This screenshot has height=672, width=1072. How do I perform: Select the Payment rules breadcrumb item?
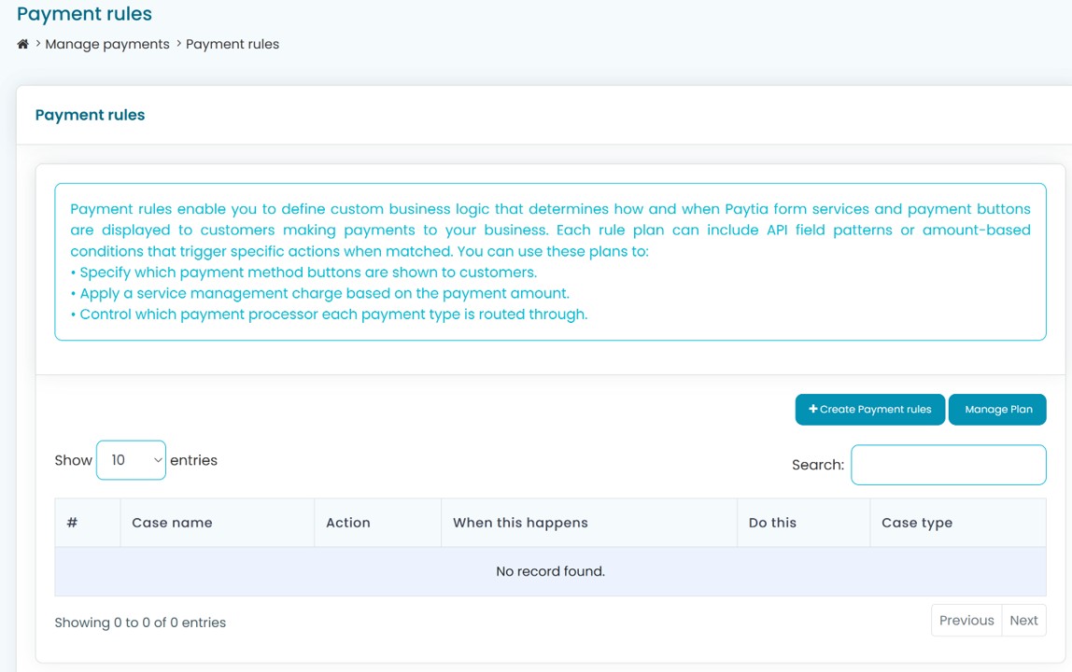point(233,44)
